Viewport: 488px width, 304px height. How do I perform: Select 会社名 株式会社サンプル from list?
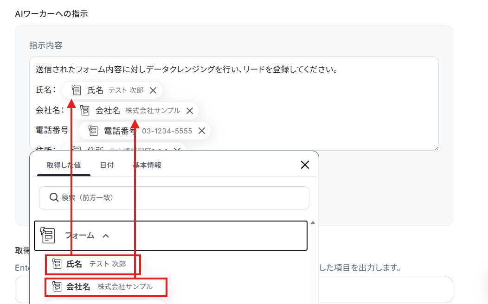pos(106,287)
